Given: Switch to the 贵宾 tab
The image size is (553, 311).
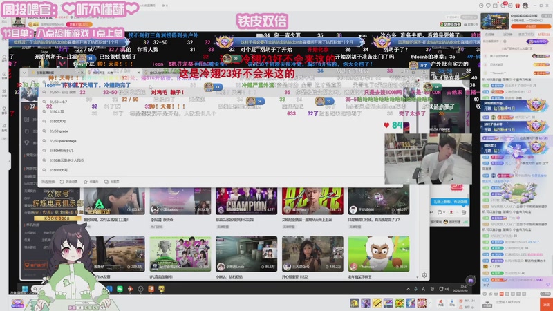Looking at the screenshot, I should 526,35.
